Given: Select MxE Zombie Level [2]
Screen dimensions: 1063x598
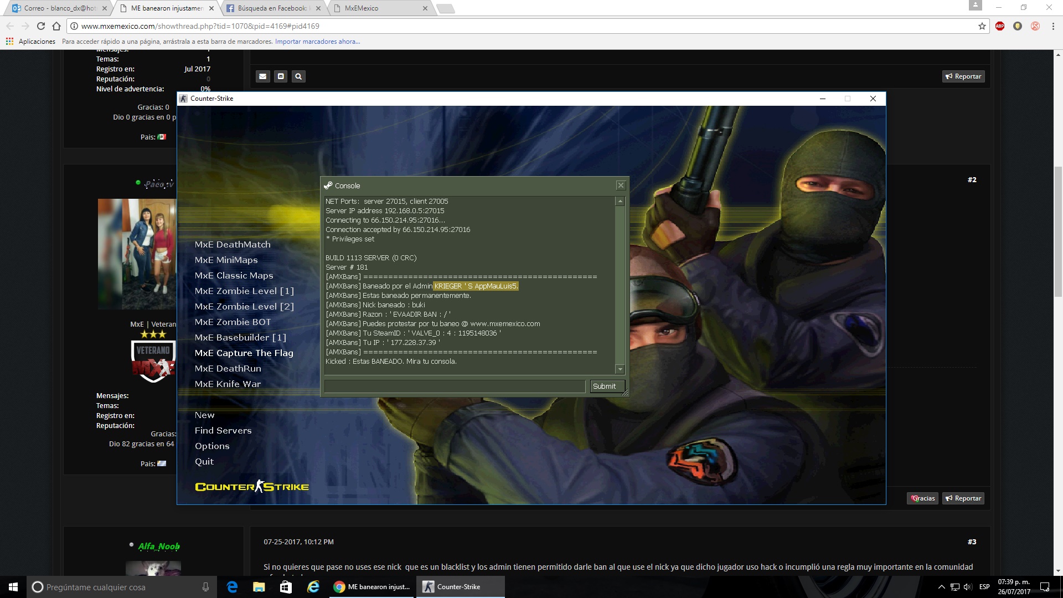Looking at the screenshot, I should point(244,306).
